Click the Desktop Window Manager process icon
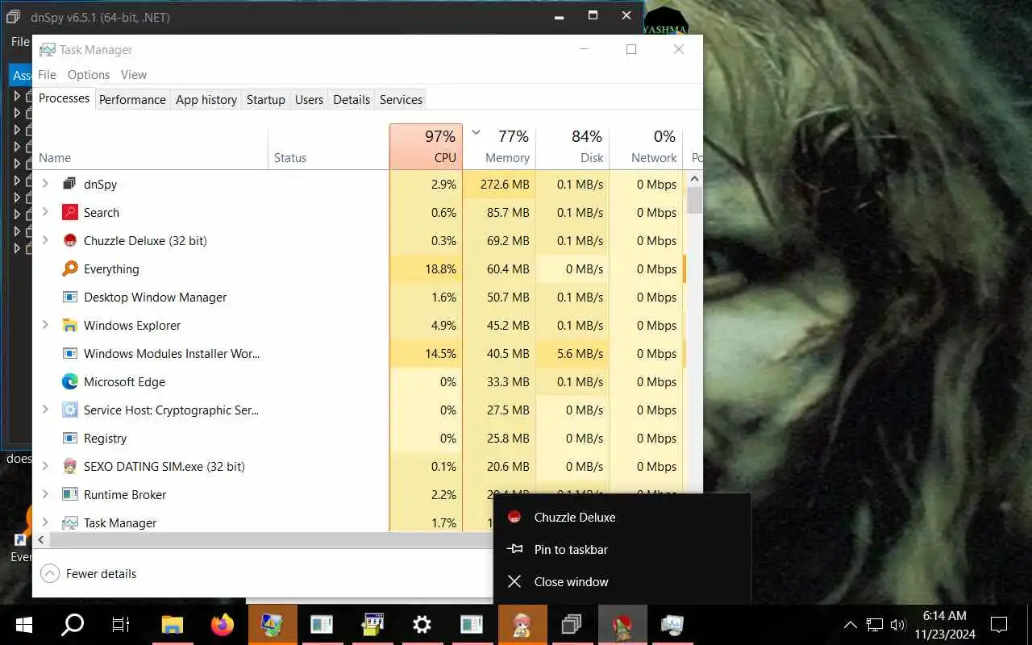This screenshot has height=645, width=1032. [69, 297]
